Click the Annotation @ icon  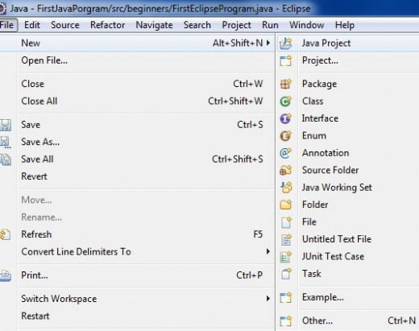click(285, 153)
